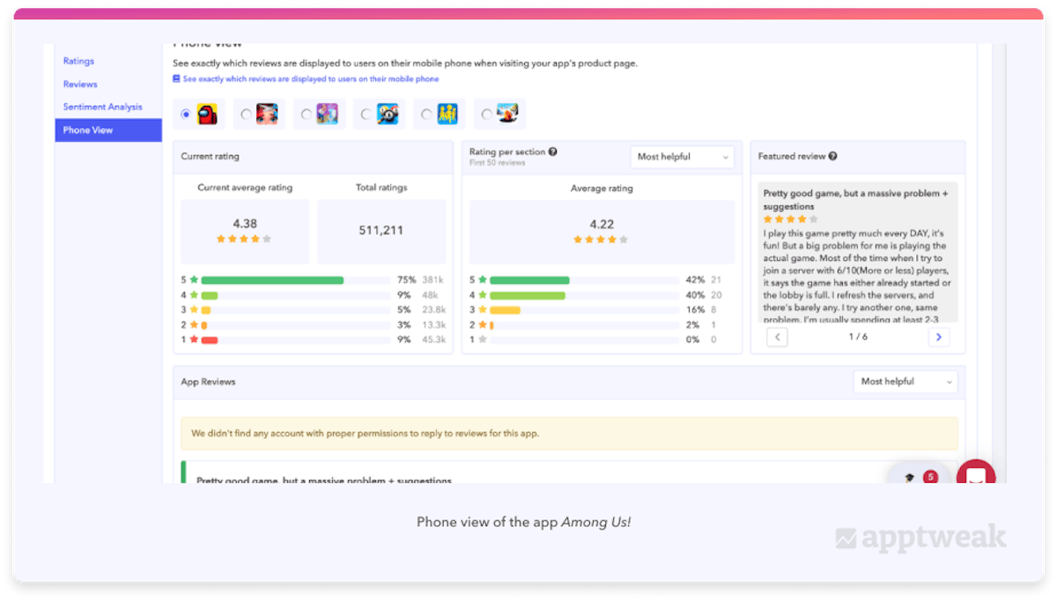Open Sentiment Analysis in the sidebar
1057x601 pixels.
point(102,107)
